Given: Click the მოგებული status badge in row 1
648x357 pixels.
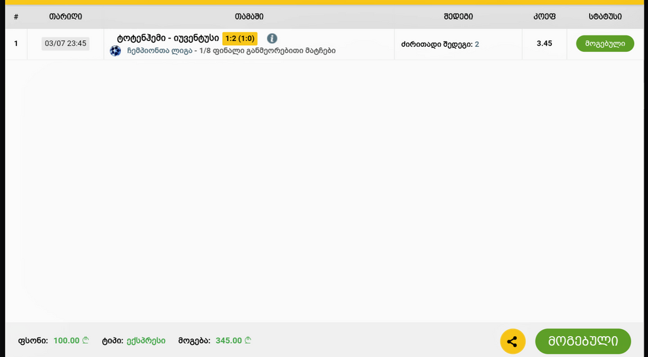Looking at the screenshot, I should coord(604,44).
